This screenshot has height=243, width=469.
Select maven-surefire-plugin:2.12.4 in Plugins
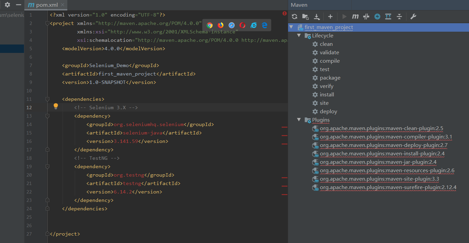tap(388, 187)
